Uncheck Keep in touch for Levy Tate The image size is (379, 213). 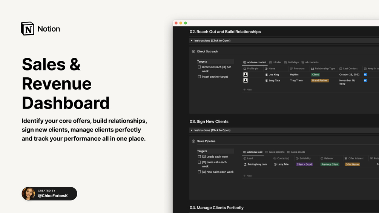[365, 80]
